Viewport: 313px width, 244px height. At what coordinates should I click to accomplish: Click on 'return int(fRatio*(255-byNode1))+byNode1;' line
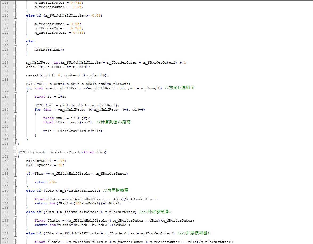point(78,204)
